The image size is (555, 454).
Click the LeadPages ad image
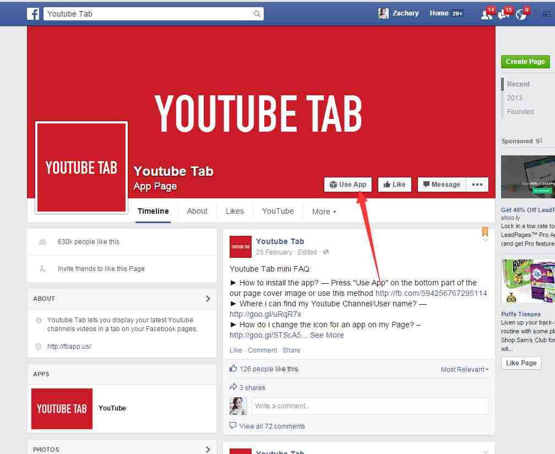pos(527,177)
